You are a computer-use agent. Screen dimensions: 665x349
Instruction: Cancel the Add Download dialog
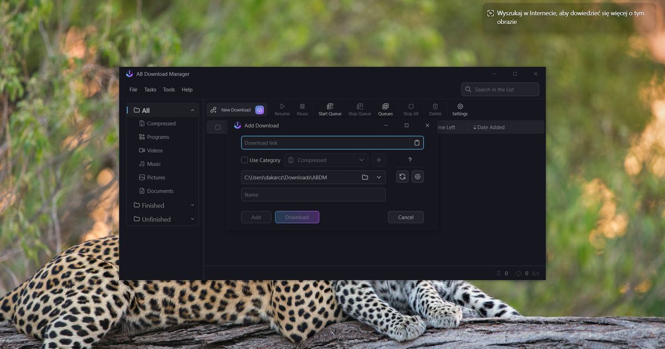coord(406,217)
